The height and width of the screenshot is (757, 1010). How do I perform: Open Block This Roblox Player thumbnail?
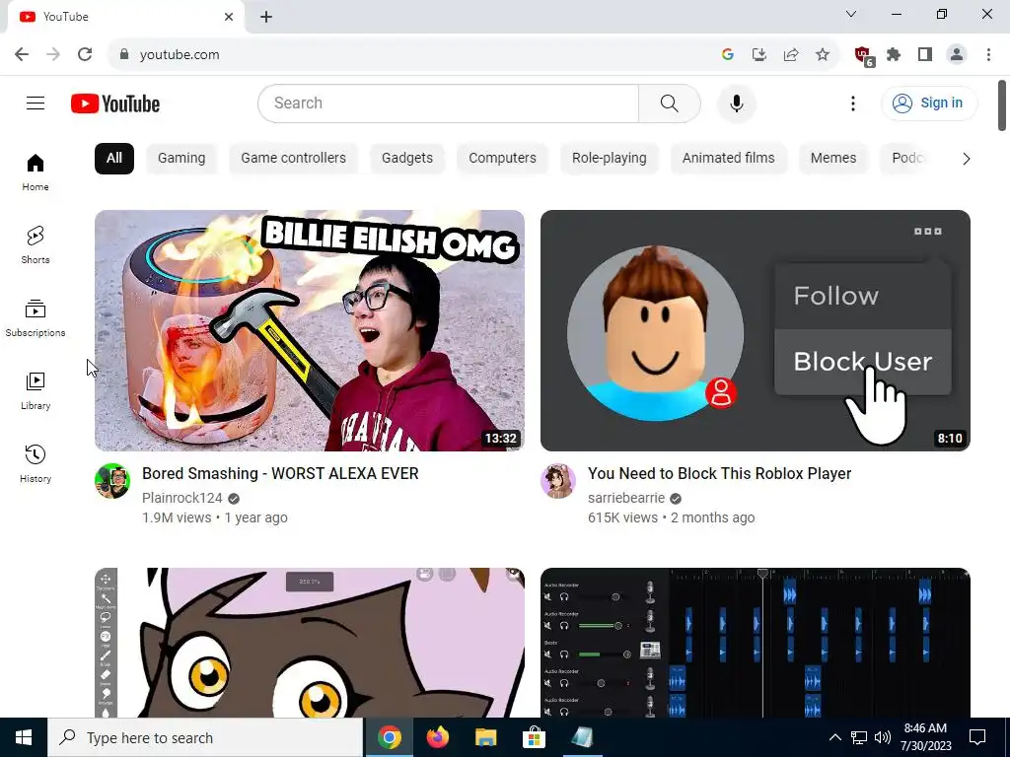pos(755,330)
